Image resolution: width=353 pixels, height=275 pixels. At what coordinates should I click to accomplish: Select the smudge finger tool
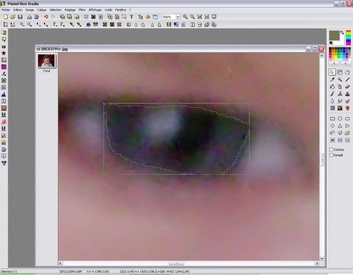(340, 101)
